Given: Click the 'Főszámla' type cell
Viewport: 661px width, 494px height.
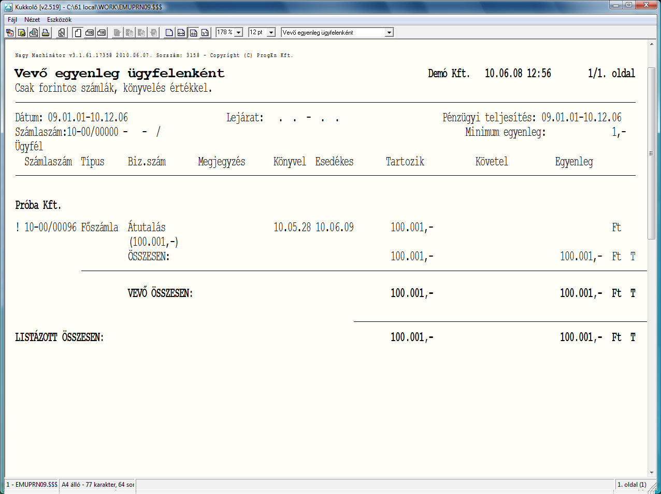Looking at the screenshot, I should pos(100,227).
